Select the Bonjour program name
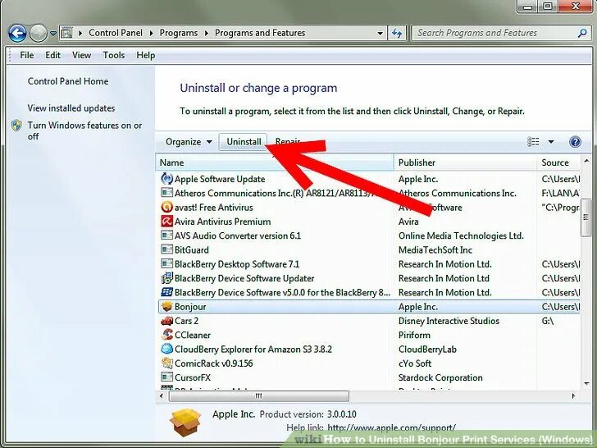The height and width of the screenshot is (448, 597). [x=190, y=307]
